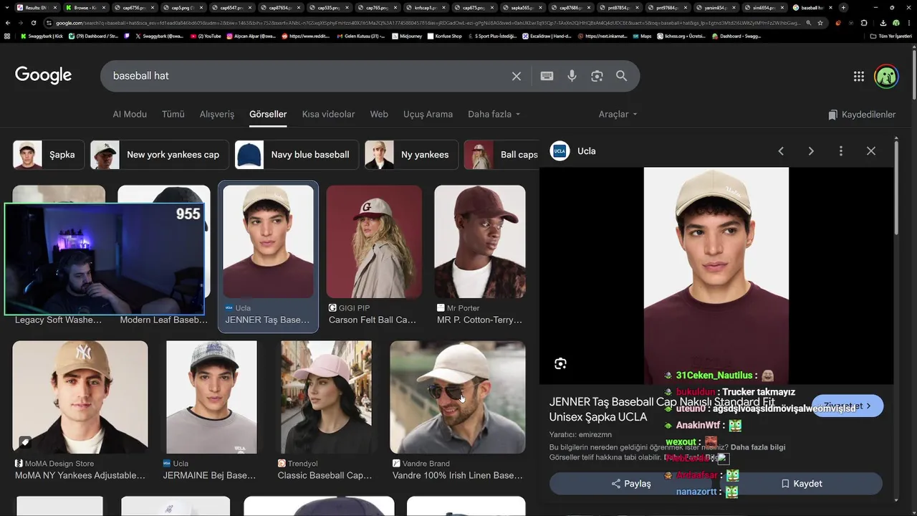Clear the search box with the X icon
917x516 pixels.
pos(516,76)
